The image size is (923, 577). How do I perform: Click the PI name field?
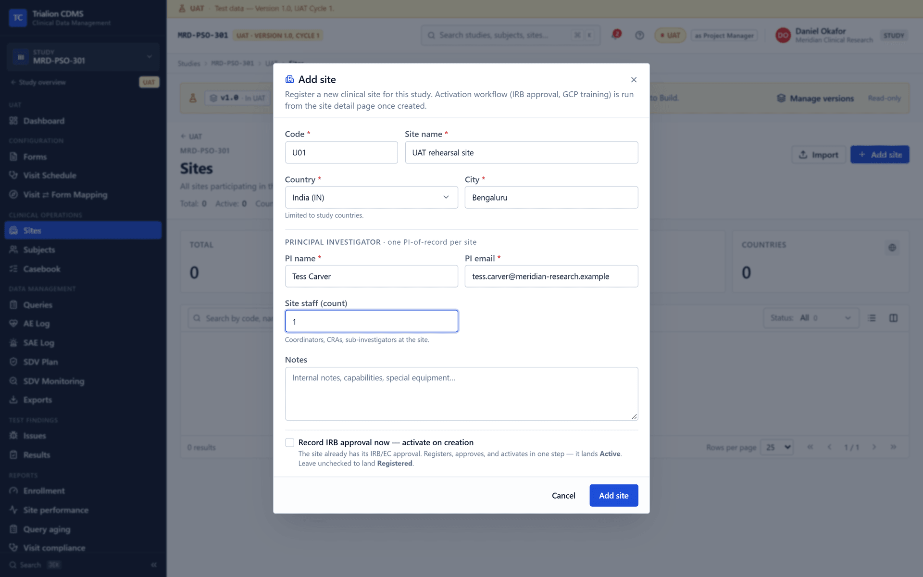pyautogui.click(x=371, y=276)
